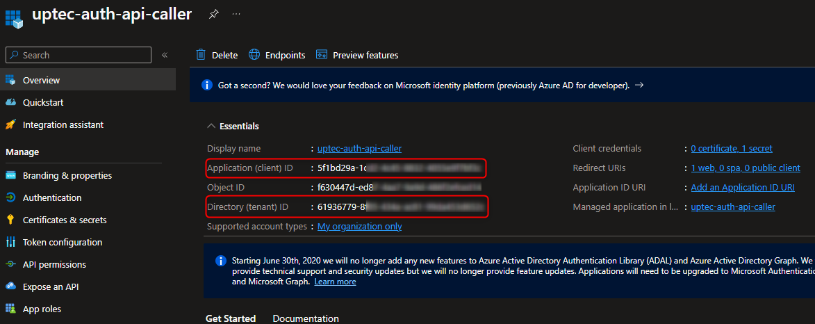Click the sidebar Search field
Image resolution: width=815 pixels, height=324 pixels.
tap(79, 55)
